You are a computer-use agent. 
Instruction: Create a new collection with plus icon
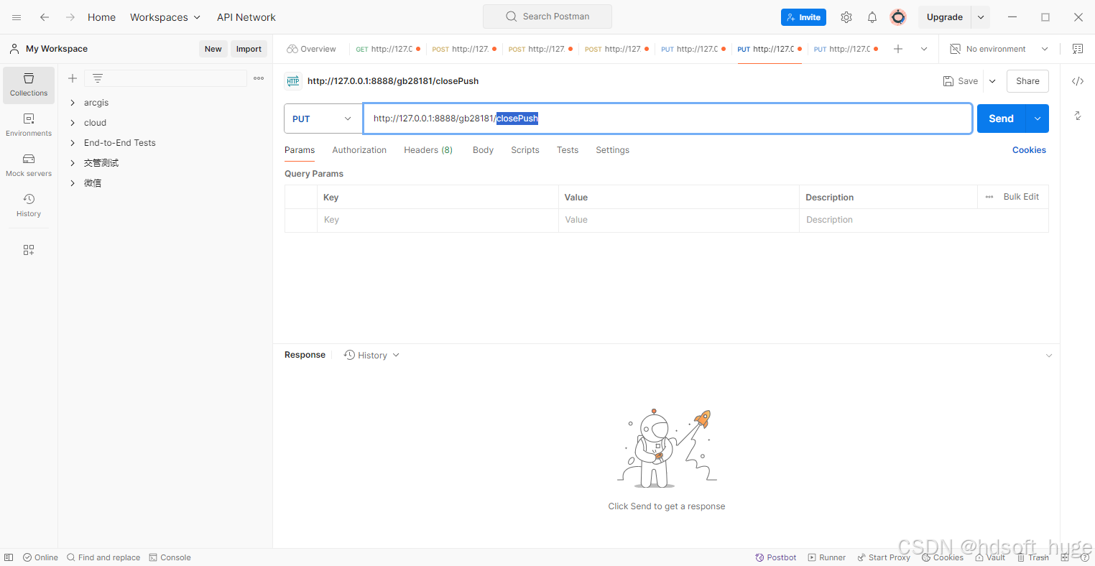click(x=73, y=78)
